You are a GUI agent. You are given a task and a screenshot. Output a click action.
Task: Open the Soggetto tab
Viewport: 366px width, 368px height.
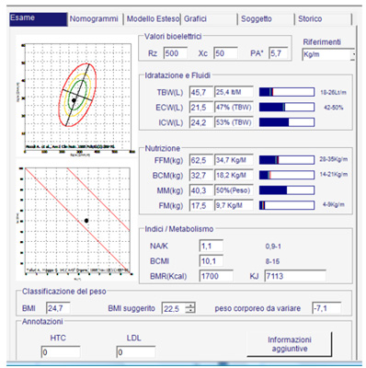[x=266, y=19]
